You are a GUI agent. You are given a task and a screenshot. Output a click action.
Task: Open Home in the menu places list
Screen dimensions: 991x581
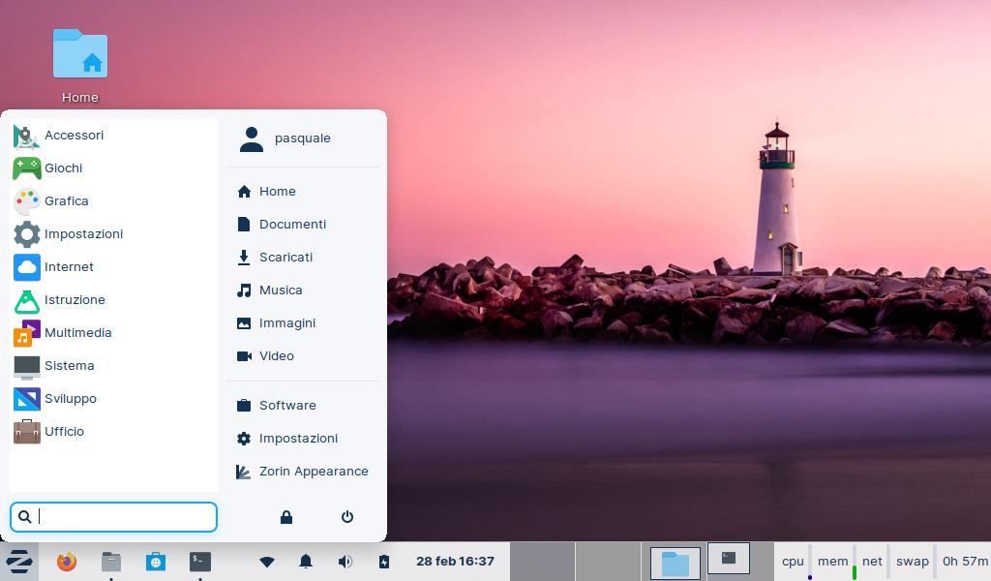pos(303,192)
